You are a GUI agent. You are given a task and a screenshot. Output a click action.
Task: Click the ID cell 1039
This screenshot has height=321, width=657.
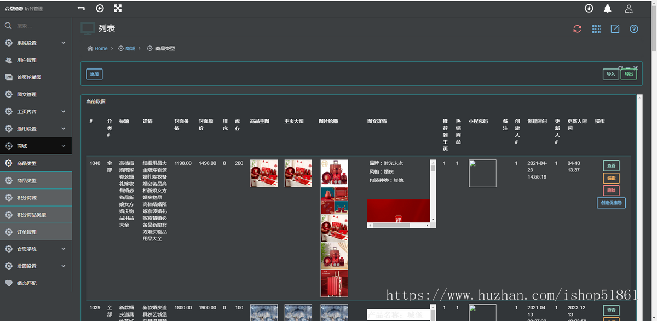(95, 308)
